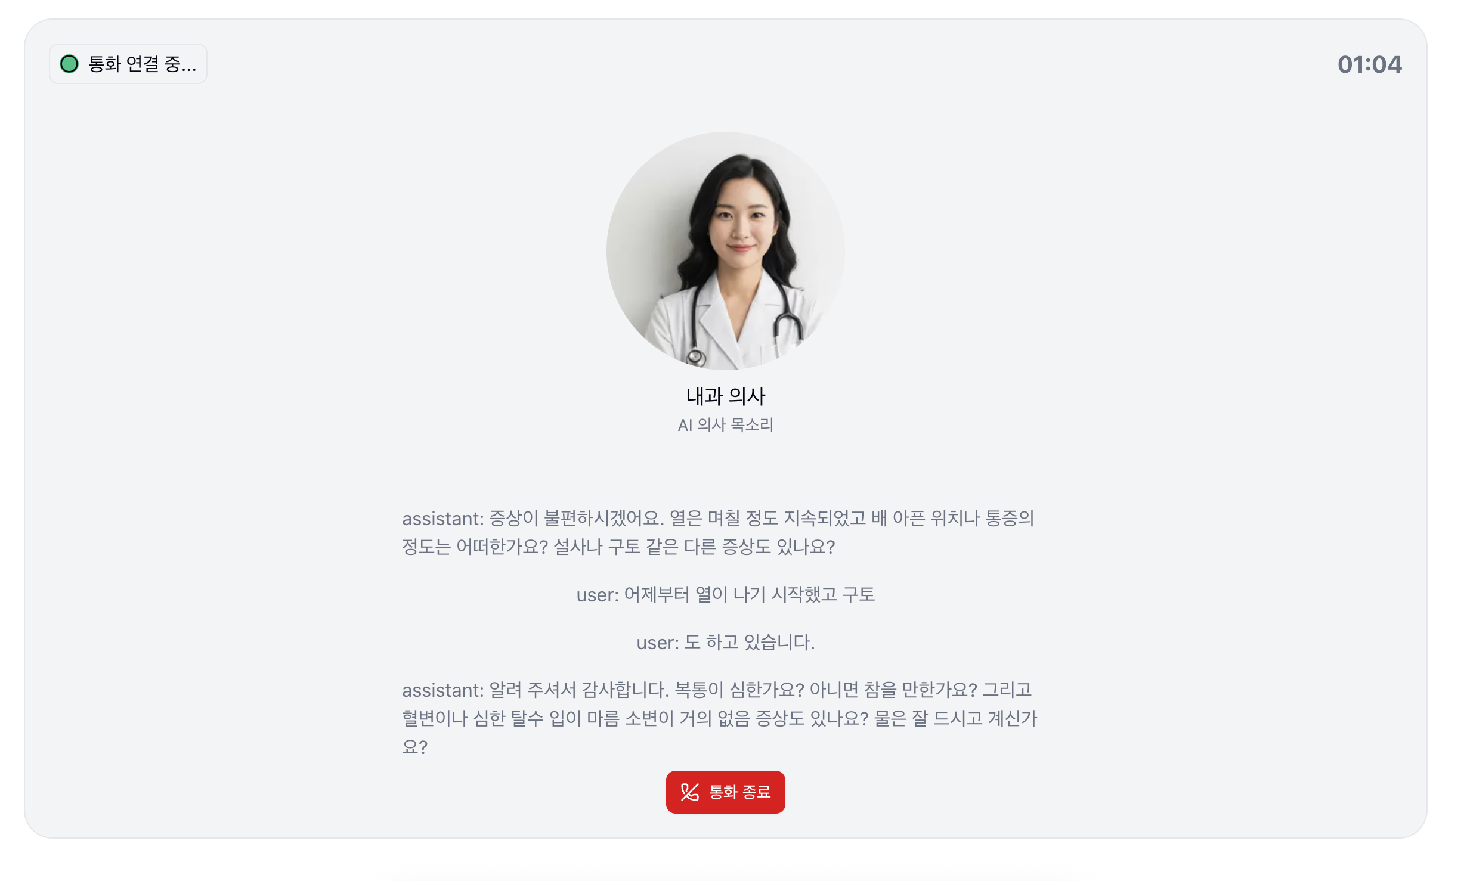End the call with 통화 종료 button

(x=725, y=792)
